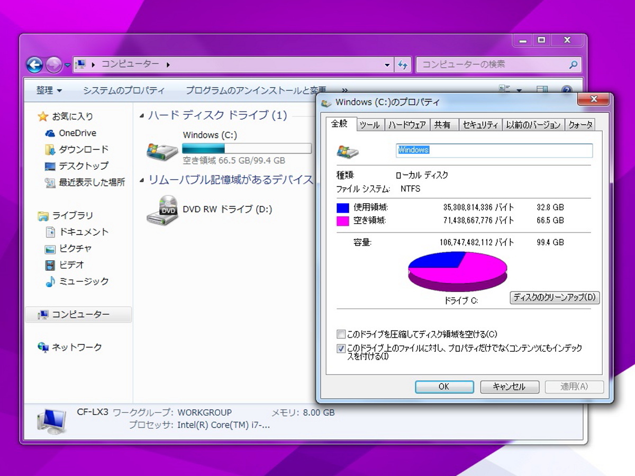Click the ディスクのクリーンアップ(D) button
This screenshot has width=635, height=476.
click(x=554, y=297)
